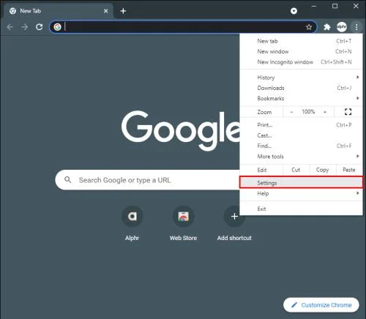Open the Extensions puzzle icon
The image size is (366, 319).
click(x=327, y=27)
